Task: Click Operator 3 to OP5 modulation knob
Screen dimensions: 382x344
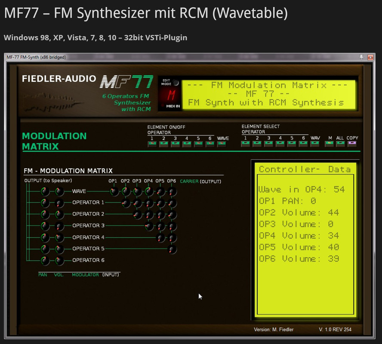Action: pyautogui.click(x=160, y=226)
